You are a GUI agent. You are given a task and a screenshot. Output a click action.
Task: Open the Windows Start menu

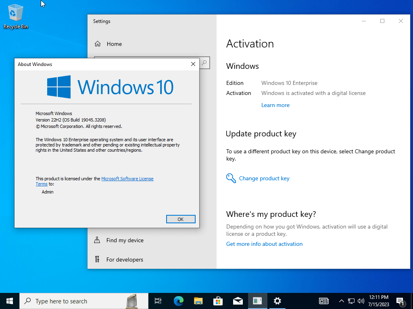[x=10, y=301]
